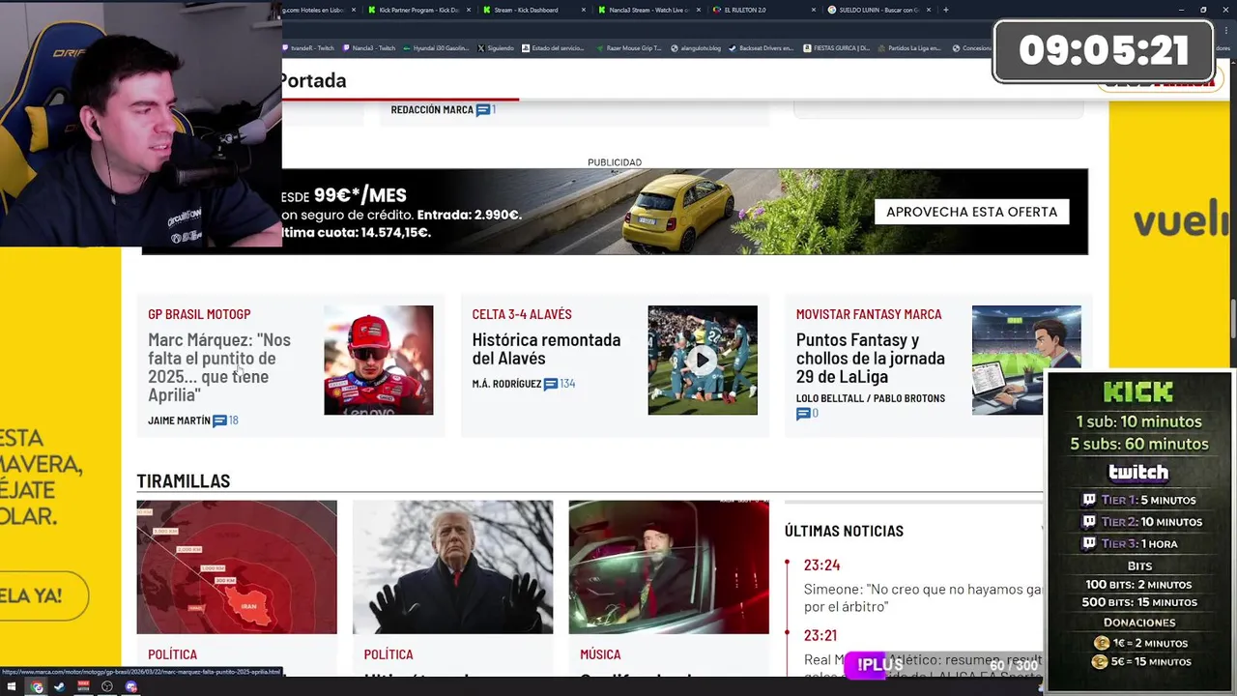Close the Stream - Kick Dashboard tab

pyautogui.click(x=584, y=10)
